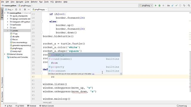This screenshot has width=191, height=107.
Task: Open the VCS menu
Action: coord(52,2)
